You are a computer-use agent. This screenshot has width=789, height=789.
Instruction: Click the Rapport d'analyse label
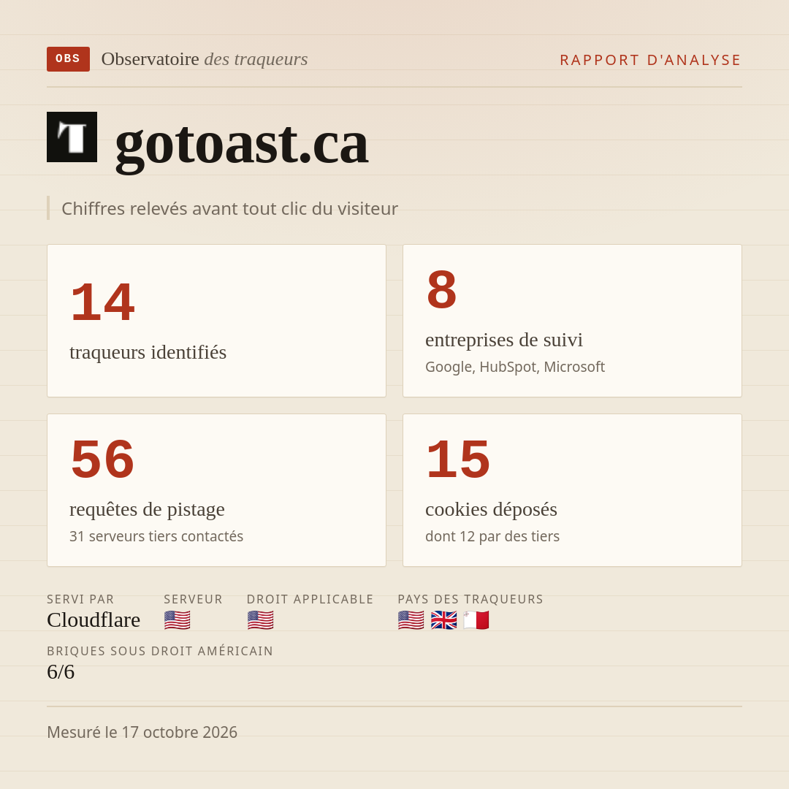point(651,60)
